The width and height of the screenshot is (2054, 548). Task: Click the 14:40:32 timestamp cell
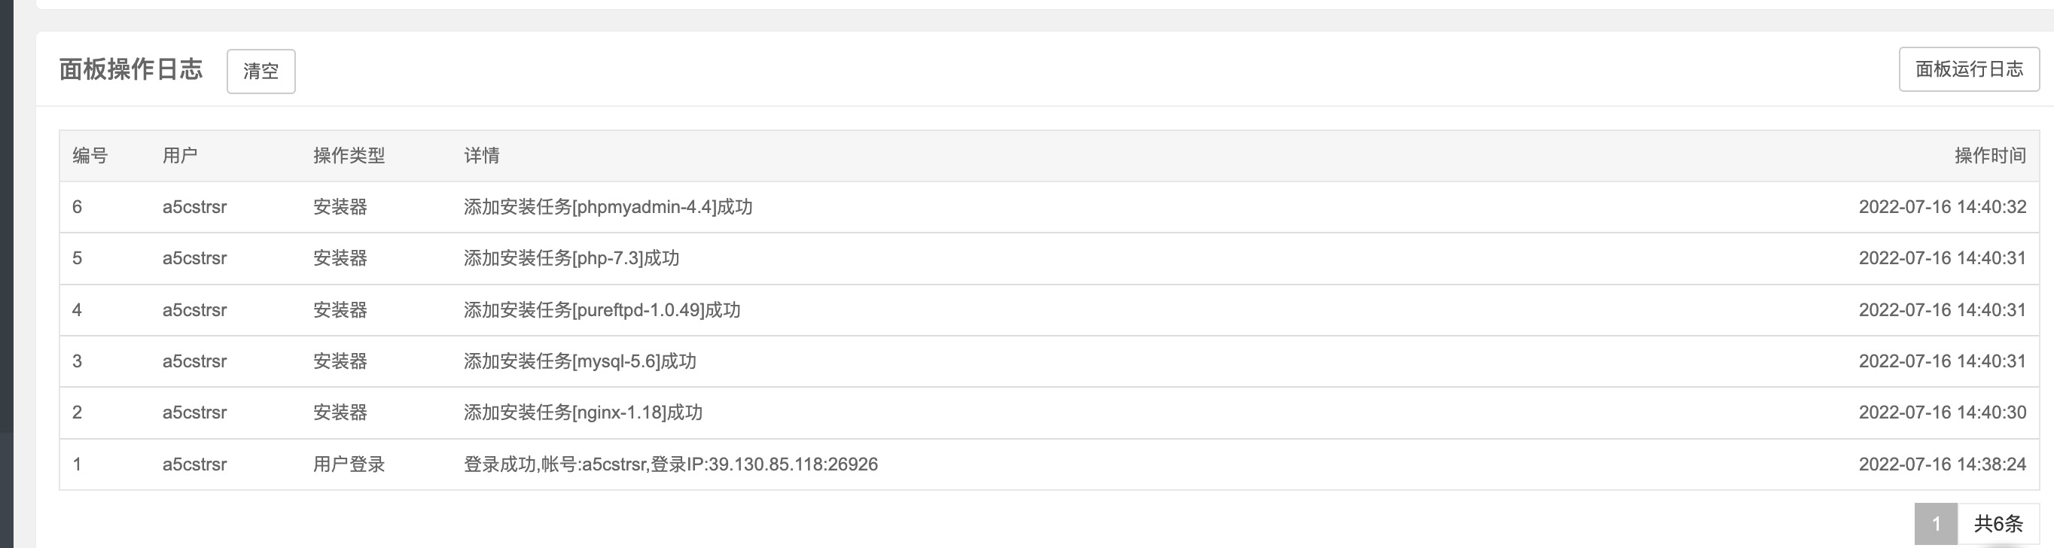click(x=1942, y=208)
